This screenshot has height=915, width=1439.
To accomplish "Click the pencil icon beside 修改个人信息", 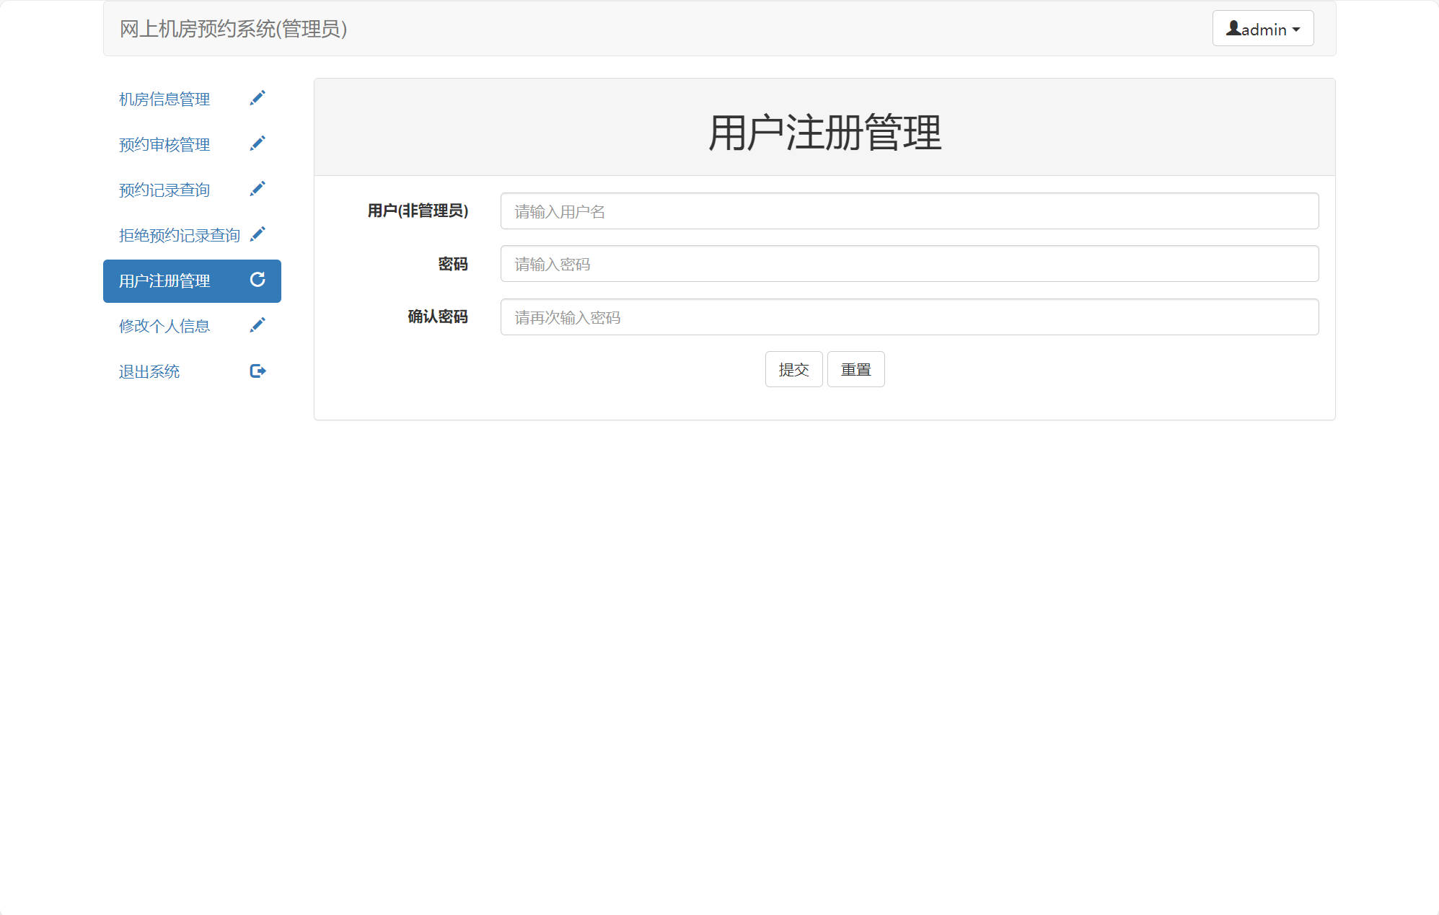I will [x=258, y=324].
